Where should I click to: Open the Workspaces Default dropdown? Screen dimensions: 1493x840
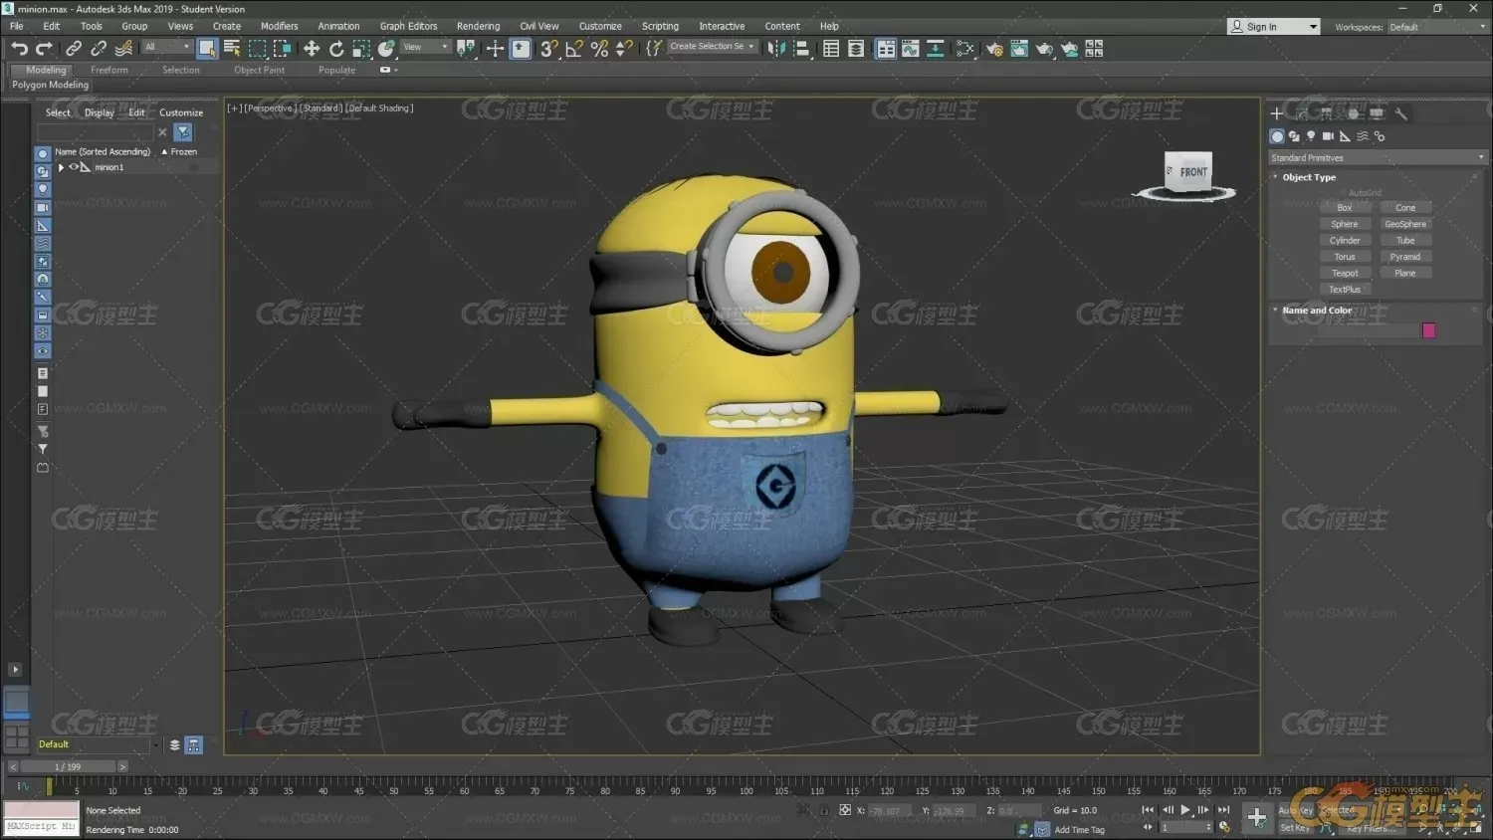pos(1437,27)
